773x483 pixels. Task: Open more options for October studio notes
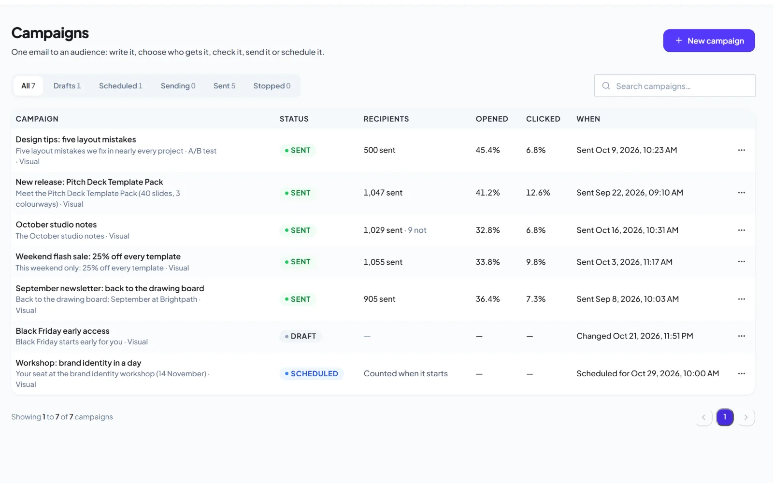pyautogui.click(x=741, y=230)
